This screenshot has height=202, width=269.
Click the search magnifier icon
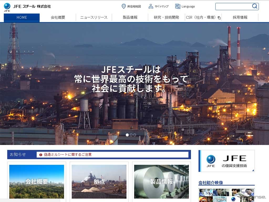point(255,6)
